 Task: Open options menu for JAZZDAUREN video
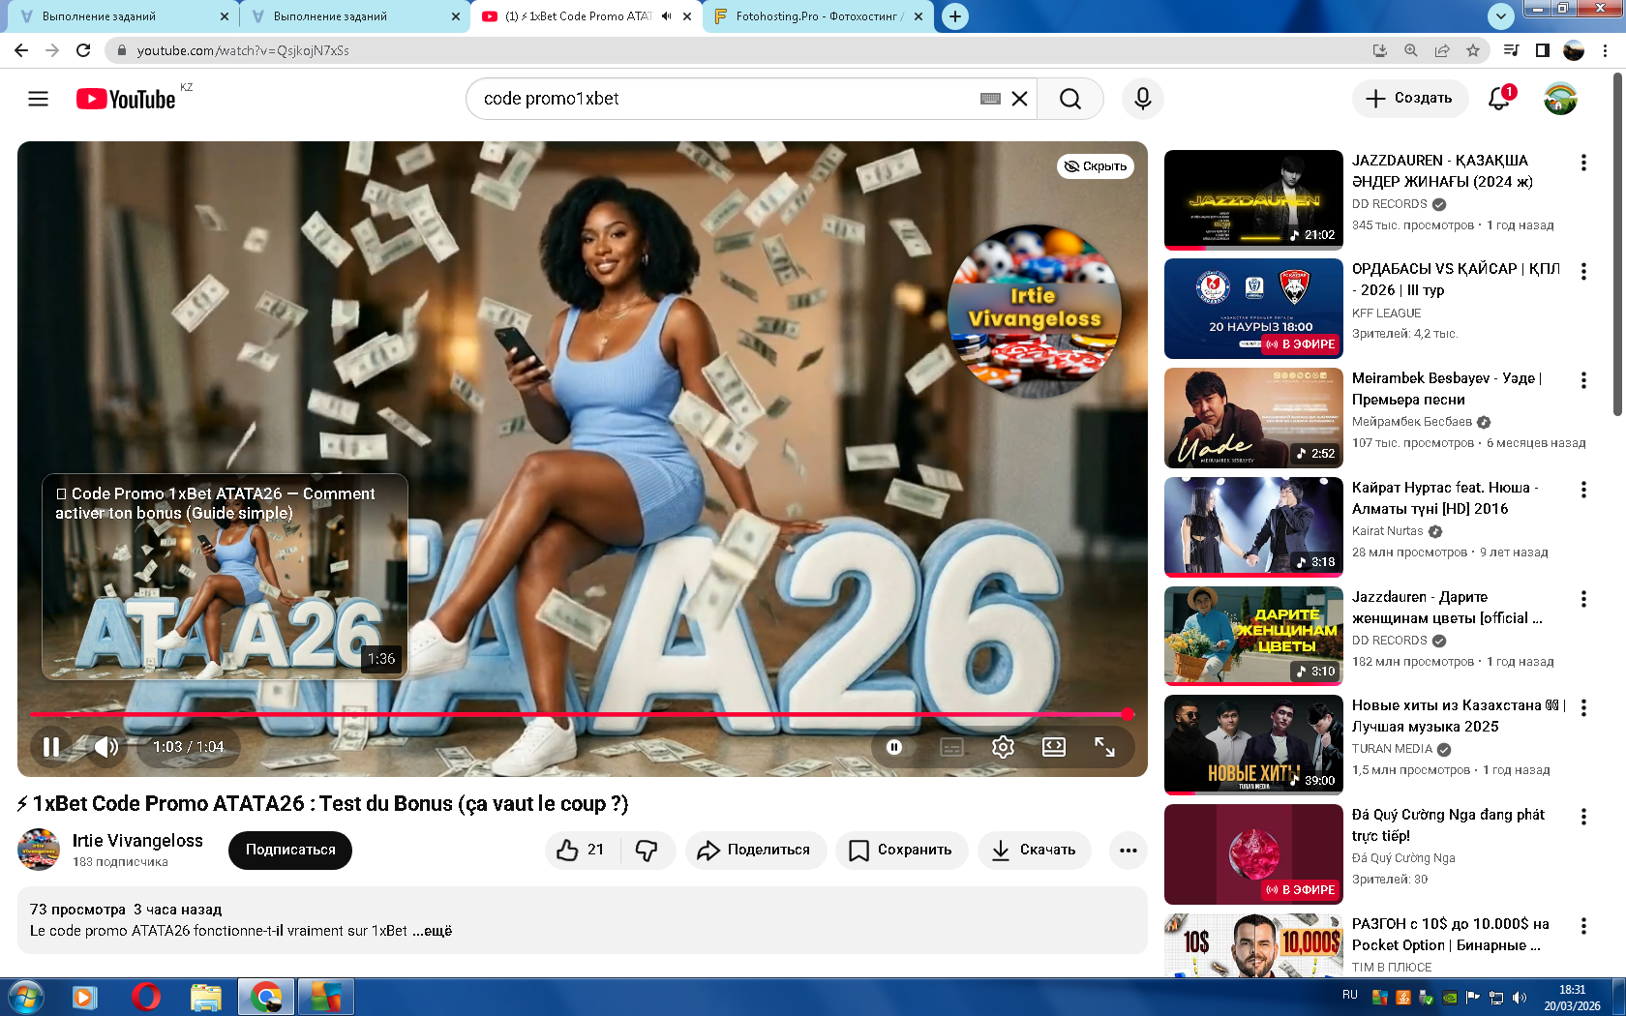[x=1583, y=163]
